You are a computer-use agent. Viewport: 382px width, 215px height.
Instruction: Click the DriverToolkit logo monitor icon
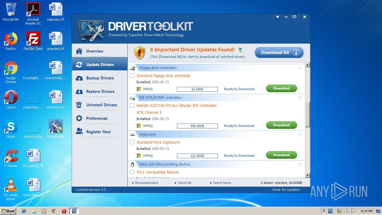click(x=91, y=30)
